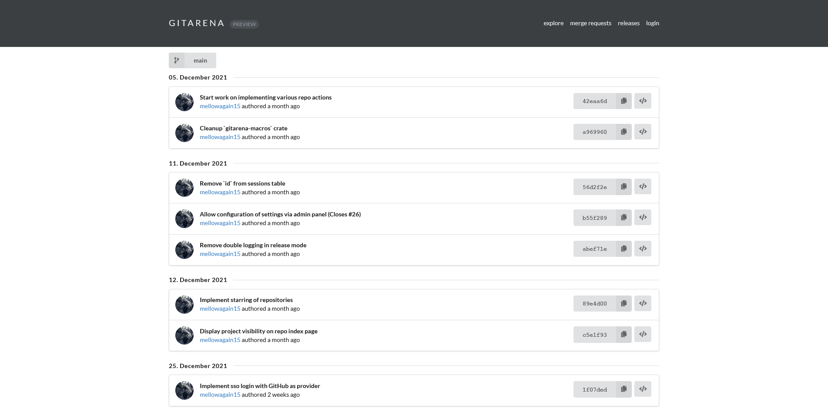The height and width of the screenshot is (415, 828).
Task: Open mellowagain15 profile on the a969960 commit
Action: point(220,137)
